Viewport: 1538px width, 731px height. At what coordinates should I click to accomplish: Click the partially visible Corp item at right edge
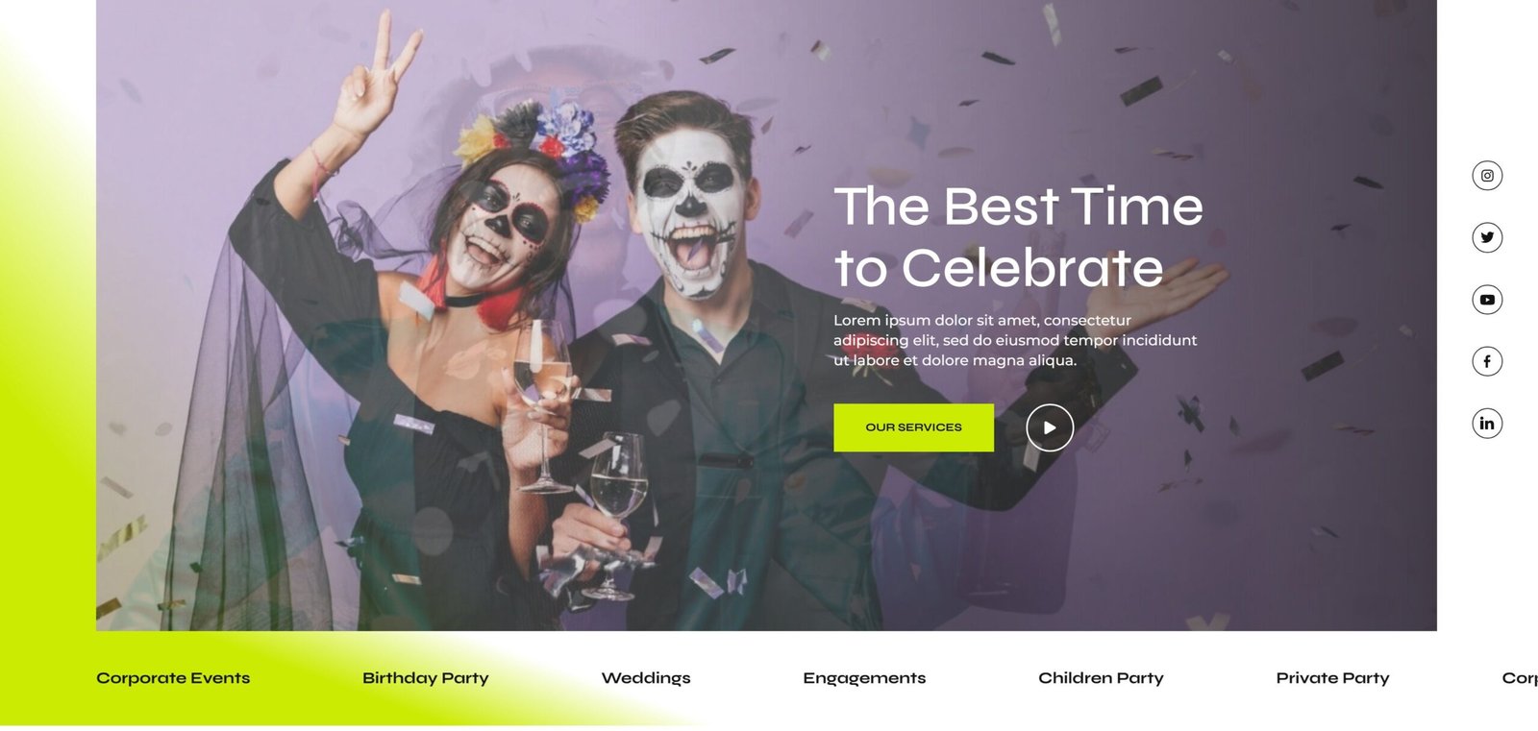[x=1520, y=678]
